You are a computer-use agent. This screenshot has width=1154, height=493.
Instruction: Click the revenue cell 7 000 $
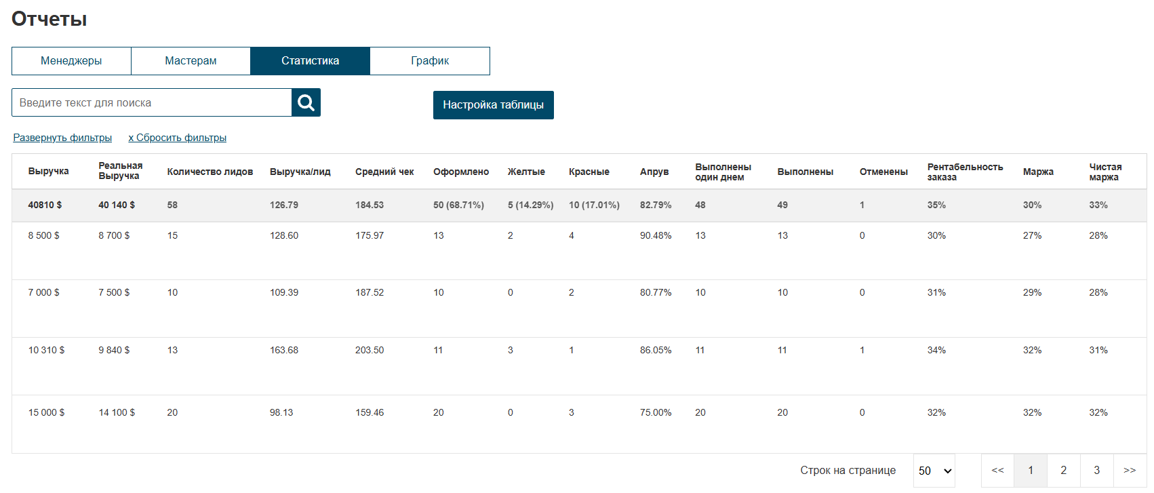pos(43,292)
